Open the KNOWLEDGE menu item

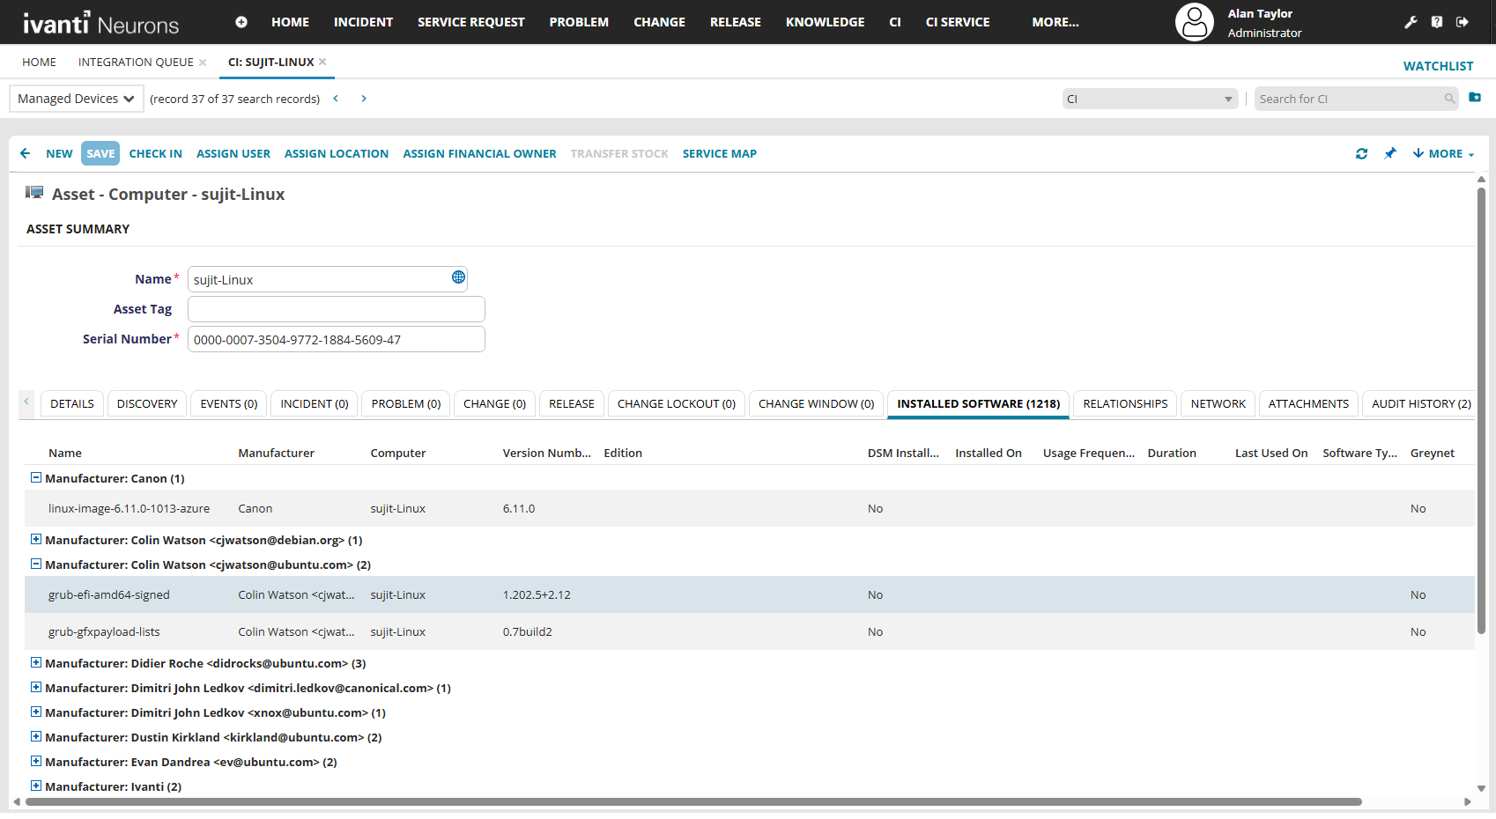[825, 22]
